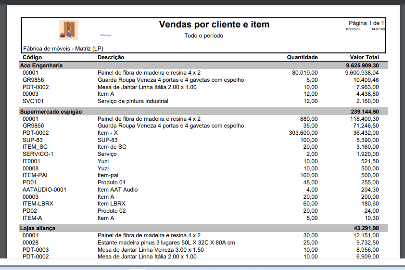The height and width of the screenshot is (270, 405).
Task: Click total value 10.409,46
Action: point(366,80)
